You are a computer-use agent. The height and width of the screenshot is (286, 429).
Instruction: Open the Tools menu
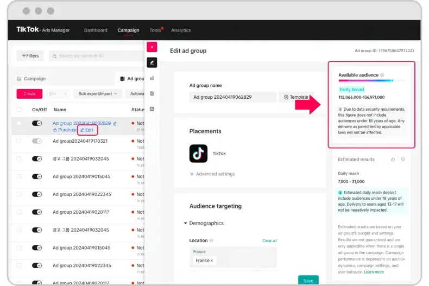click(155, 30)
